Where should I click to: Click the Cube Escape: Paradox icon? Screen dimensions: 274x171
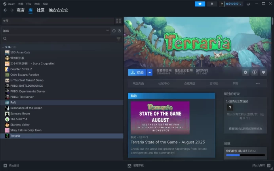tap(7, 75)
